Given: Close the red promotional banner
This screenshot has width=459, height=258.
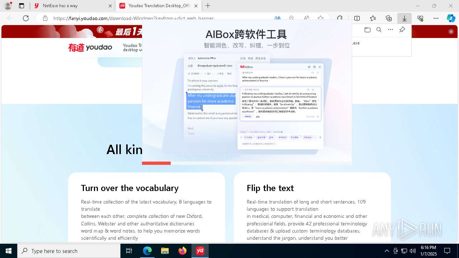Looking at the screenshot, I should click(x=451, y=32).
